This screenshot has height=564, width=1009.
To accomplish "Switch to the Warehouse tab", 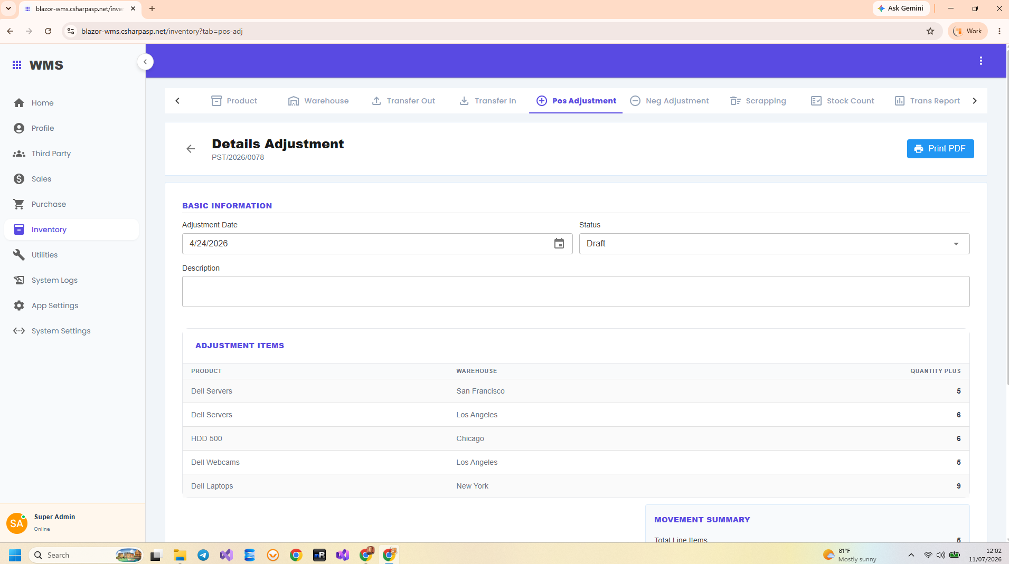I will click(x=318, y=101).
